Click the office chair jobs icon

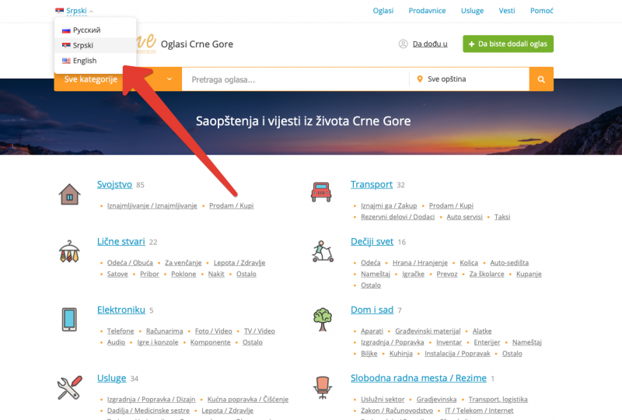click(x=322, y=387)
